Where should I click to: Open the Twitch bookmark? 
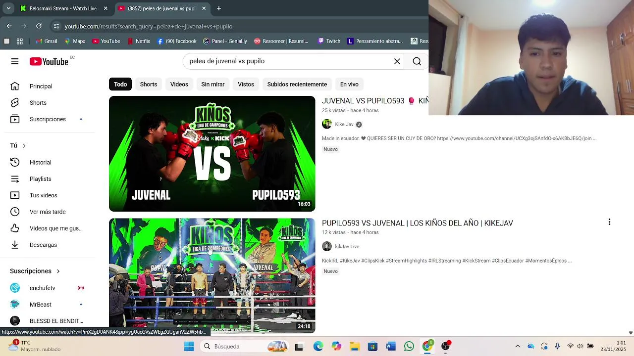[329, 41]
